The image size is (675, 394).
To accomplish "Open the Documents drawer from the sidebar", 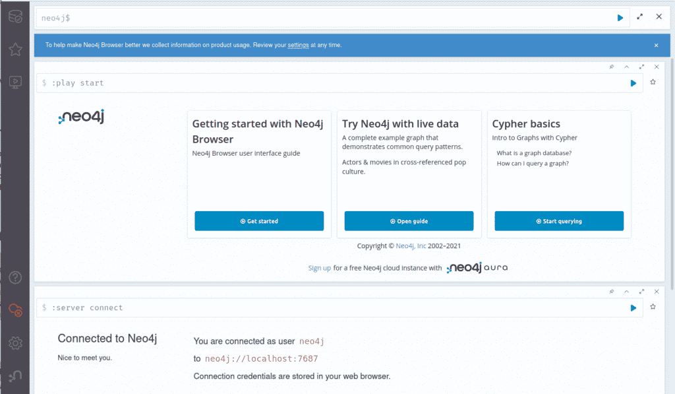I will coord(15,81).
